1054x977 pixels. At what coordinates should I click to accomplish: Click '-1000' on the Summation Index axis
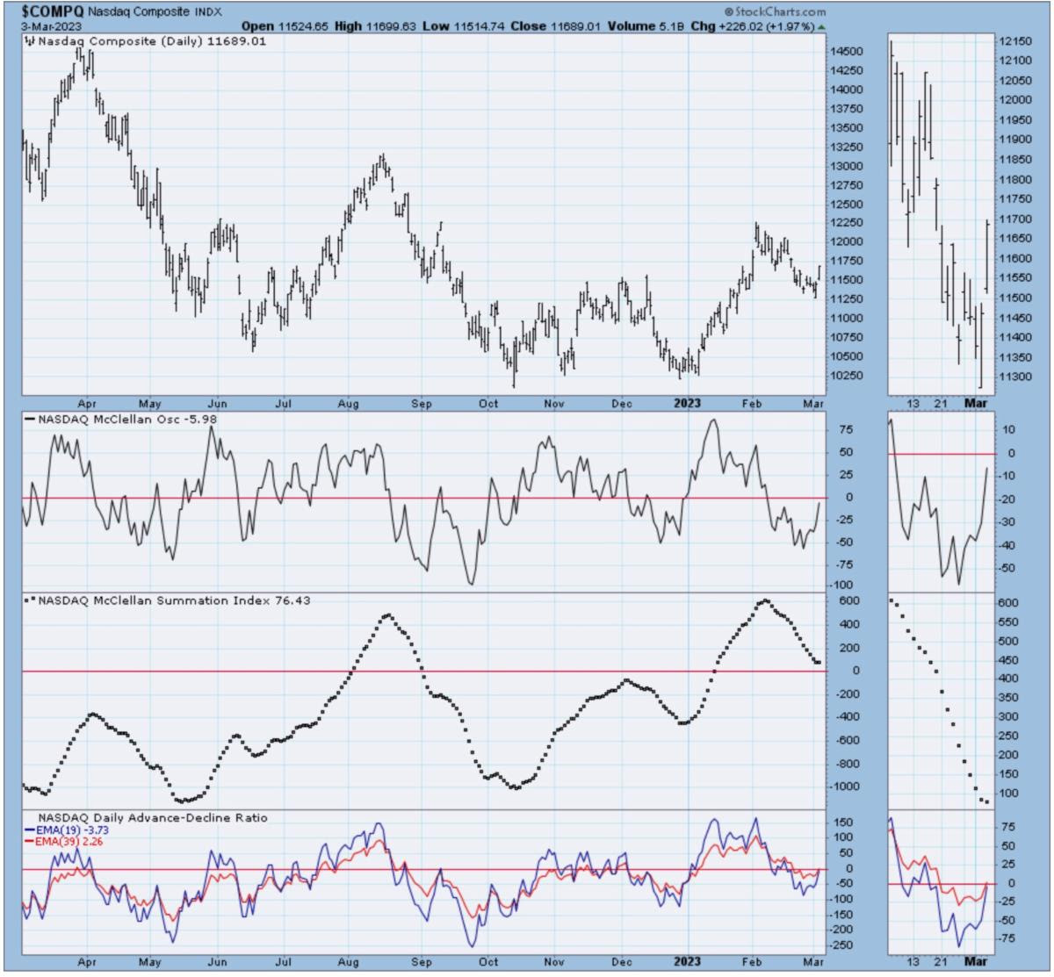tap(846, 787)
